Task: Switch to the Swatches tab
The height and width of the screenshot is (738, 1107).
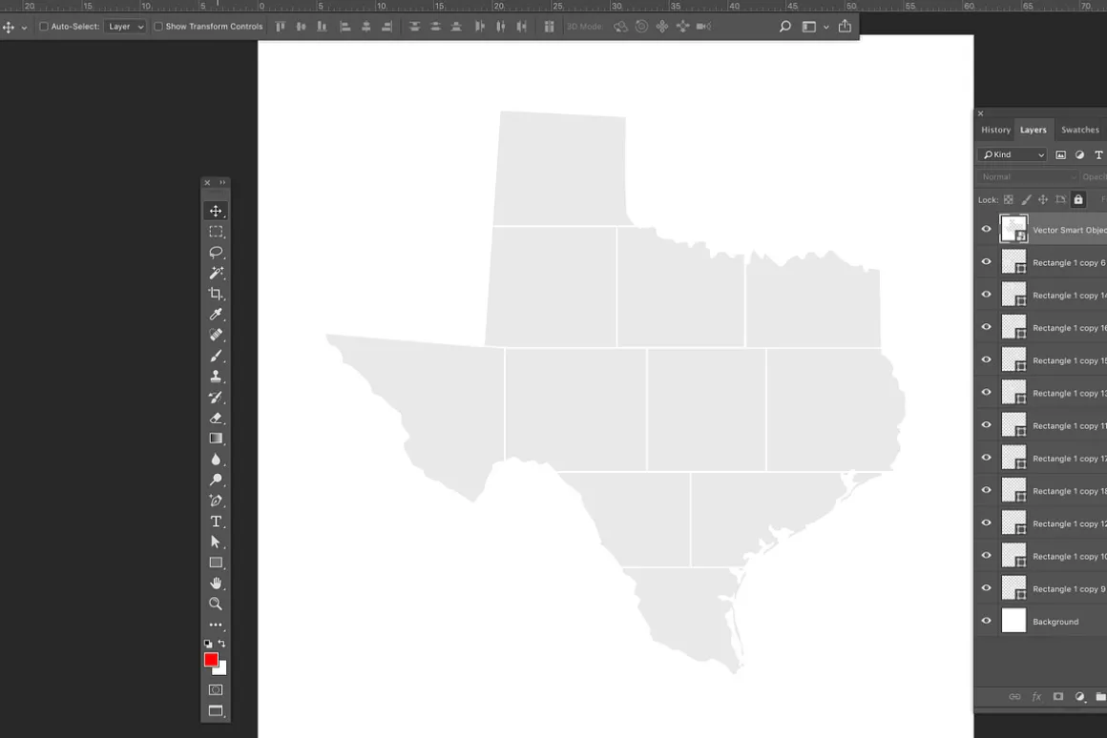Action: (x=1079, y=130)
